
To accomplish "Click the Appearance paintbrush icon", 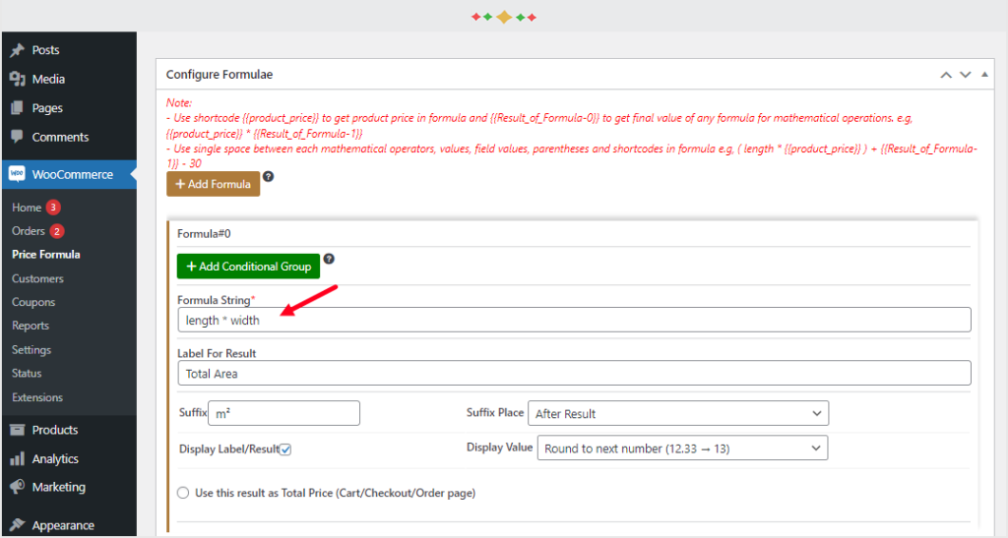I will click(x=18, y=524).
